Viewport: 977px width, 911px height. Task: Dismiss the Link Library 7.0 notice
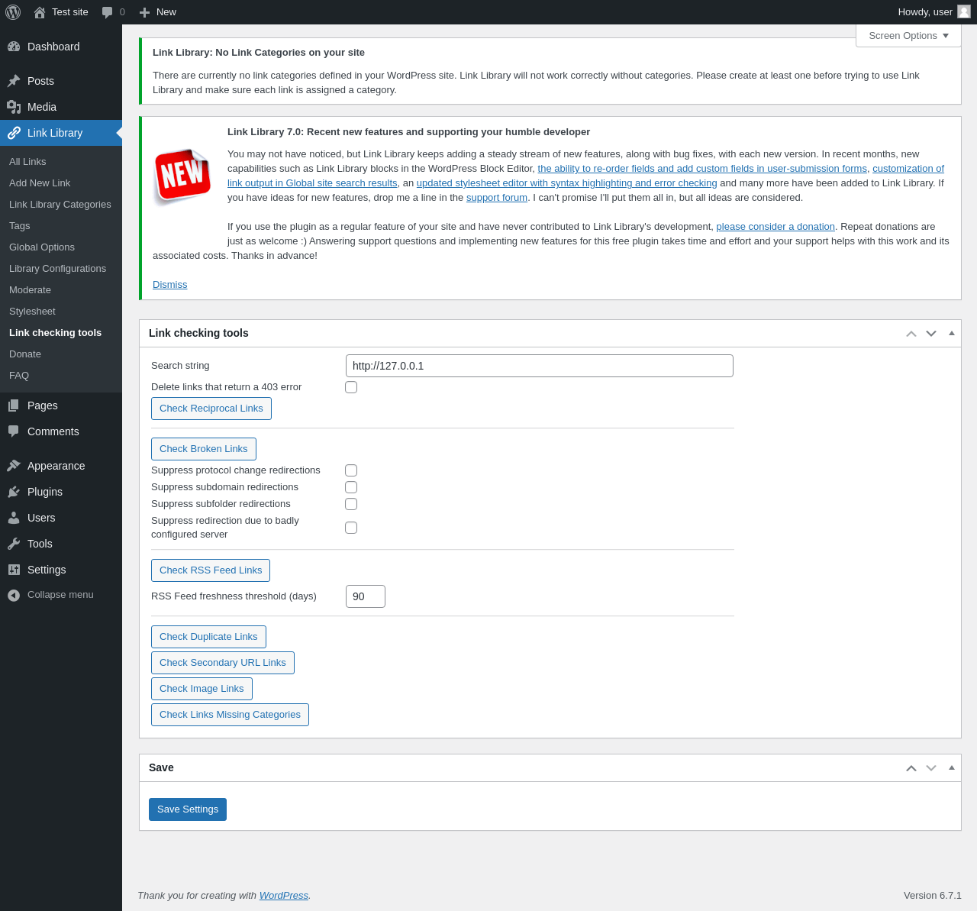169,285
